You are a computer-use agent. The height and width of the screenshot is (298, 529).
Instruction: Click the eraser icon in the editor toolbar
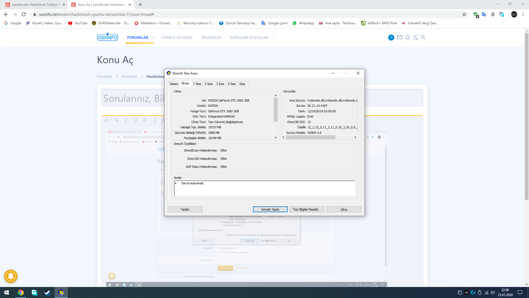[x=107, y=120]
